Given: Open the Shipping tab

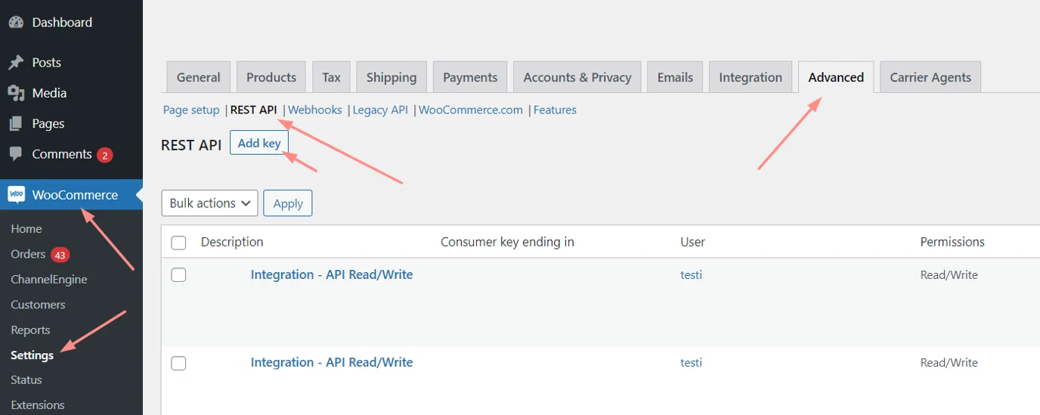Looking at the screenshot, I should 392,77.
